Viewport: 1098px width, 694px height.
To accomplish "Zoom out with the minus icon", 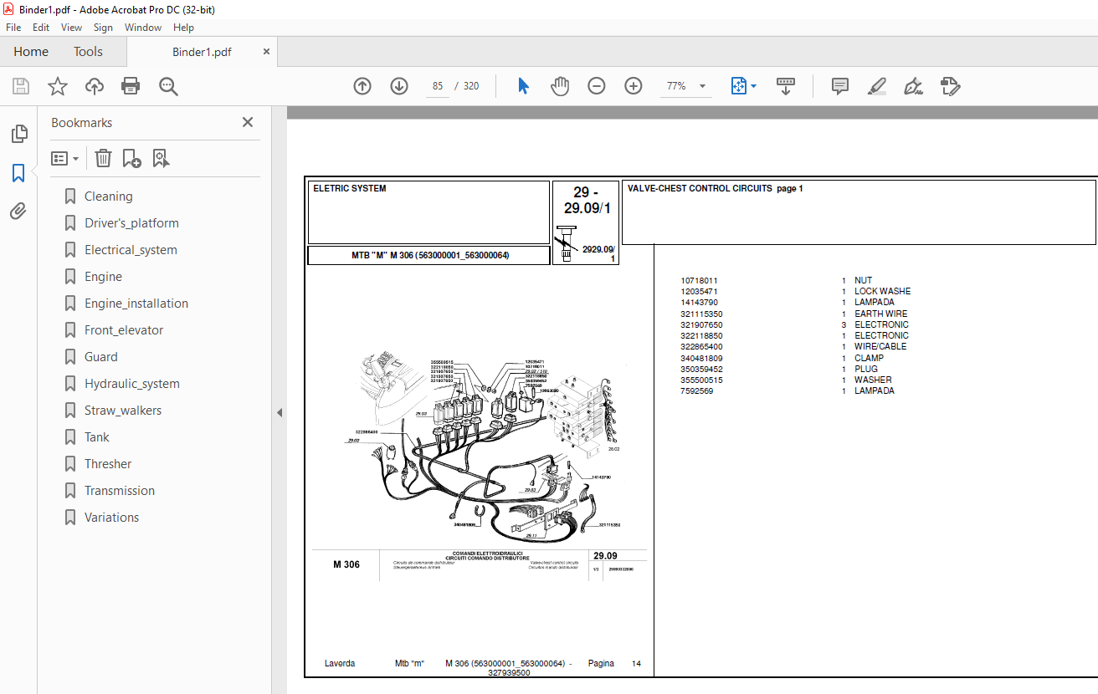I will coord(597,86).
